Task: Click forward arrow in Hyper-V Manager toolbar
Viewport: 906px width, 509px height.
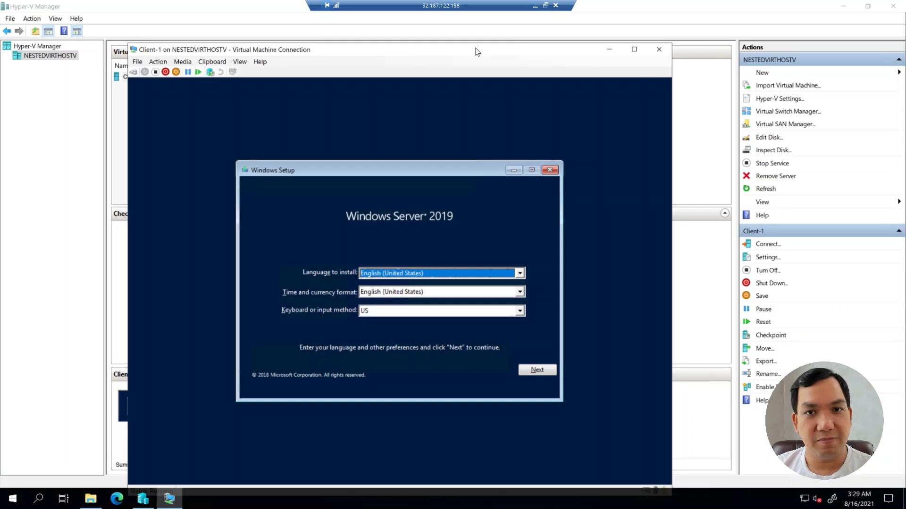Action: click(x=19, y=31)
